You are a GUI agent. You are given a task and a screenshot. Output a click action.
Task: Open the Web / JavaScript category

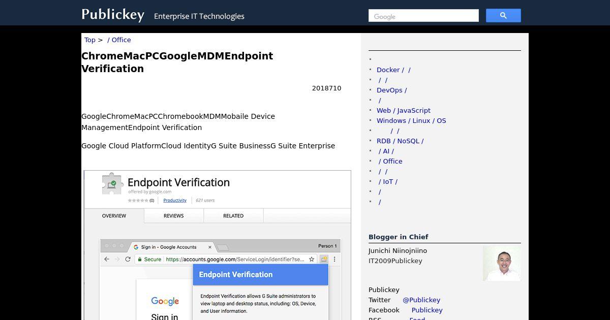click(404, 110)
